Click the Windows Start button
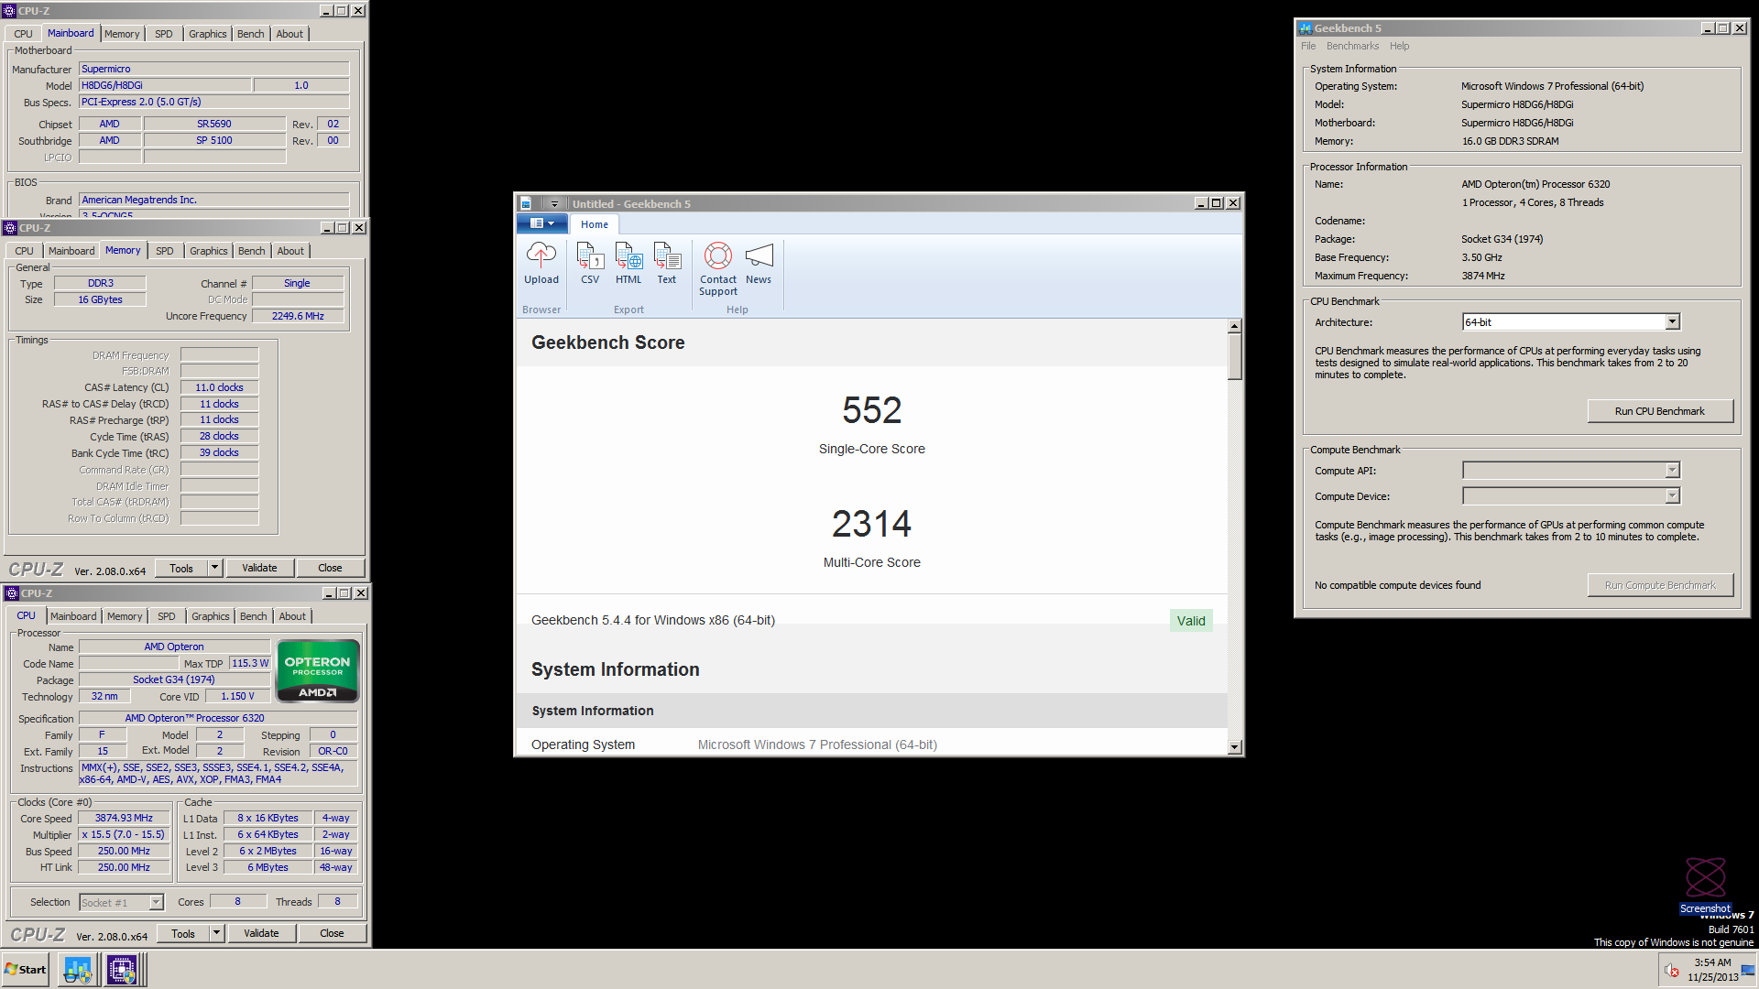1759x989 pixels. tap(26, 970)
